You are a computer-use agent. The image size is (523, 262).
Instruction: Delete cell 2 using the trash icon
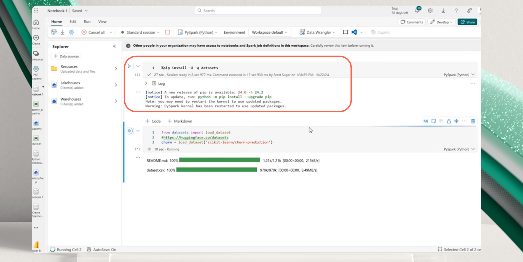(473, 121)
